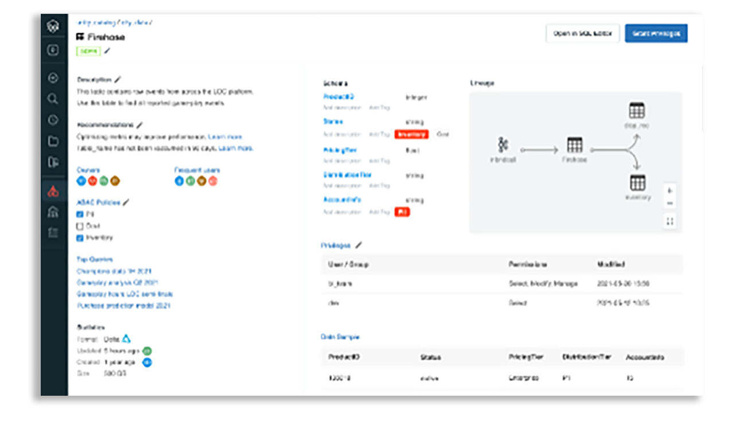The height and width of the screenshot is (429, 745).
Task: Open the Champions data 1H 2021 query
Action: point(114,271)
